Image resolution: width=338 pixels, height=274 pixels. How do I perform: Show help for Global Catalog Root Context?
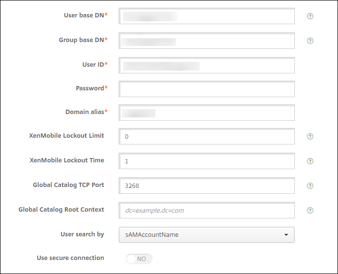point(310,210)
